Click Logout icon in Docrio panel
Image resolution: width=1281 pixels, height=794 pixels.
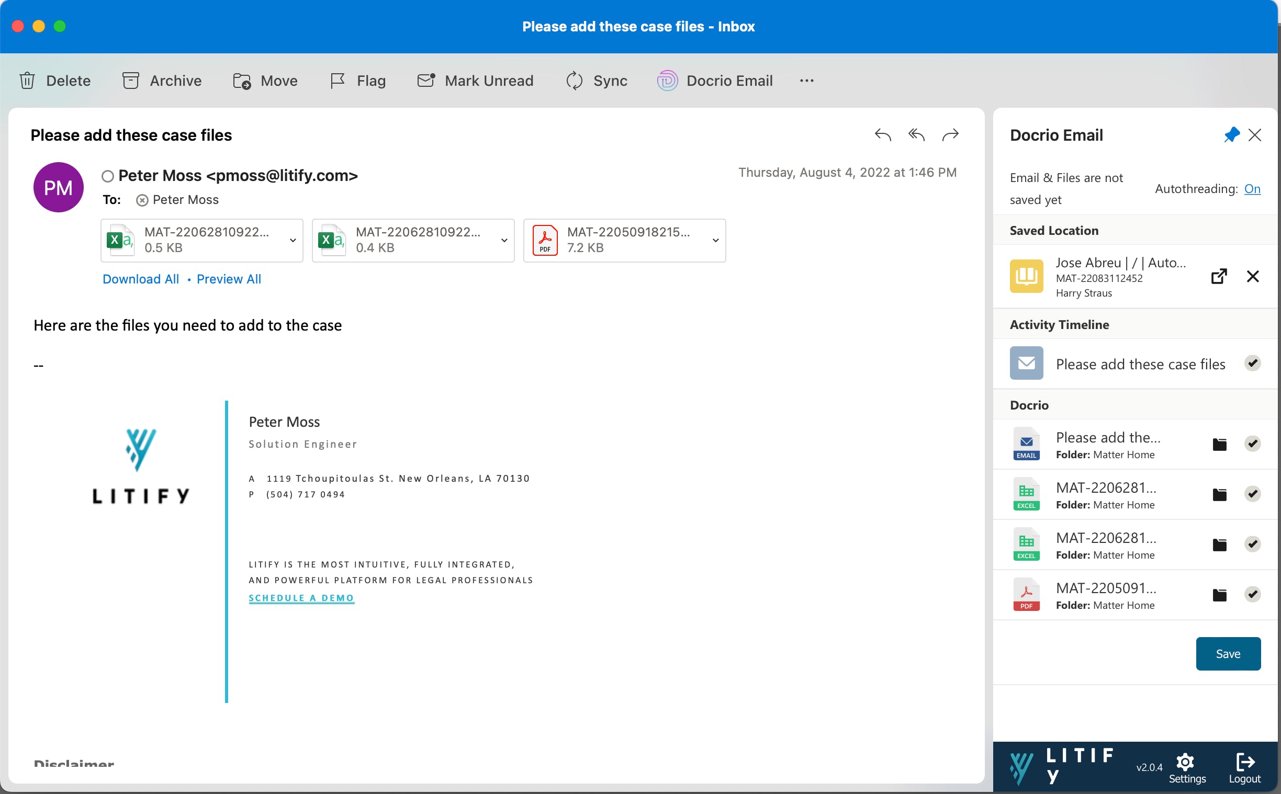tap(1244, 762)
